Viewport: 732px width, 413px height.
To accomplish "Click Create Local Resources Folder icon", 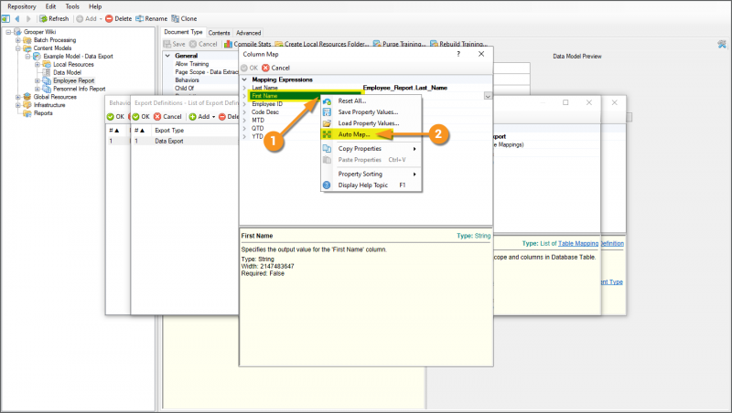I will (279, 44).
